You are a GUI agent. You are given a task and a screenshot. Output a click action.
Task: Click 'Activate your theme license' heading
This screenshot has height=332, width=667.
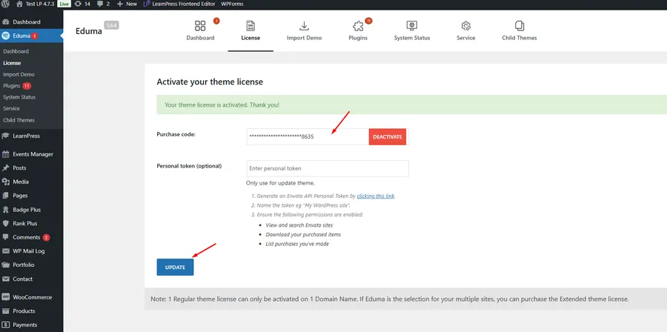coord(210,82)
